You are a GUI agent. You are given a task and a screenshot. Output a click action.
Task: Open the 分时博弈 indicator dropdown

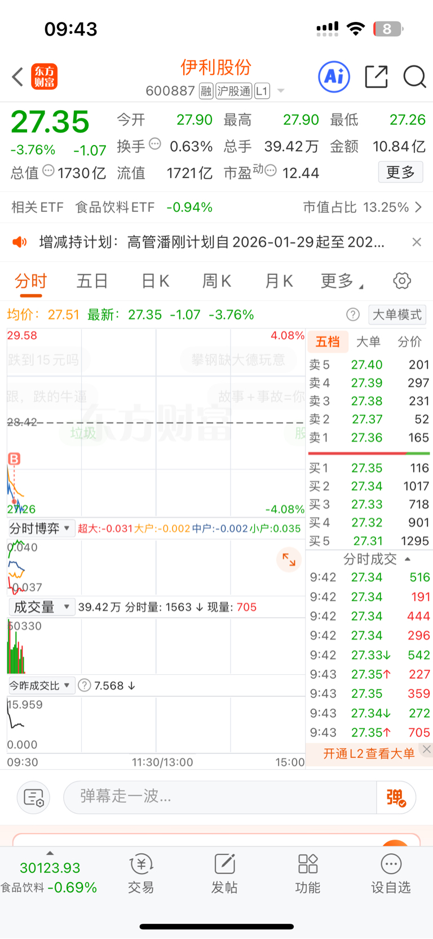(42, 529)
